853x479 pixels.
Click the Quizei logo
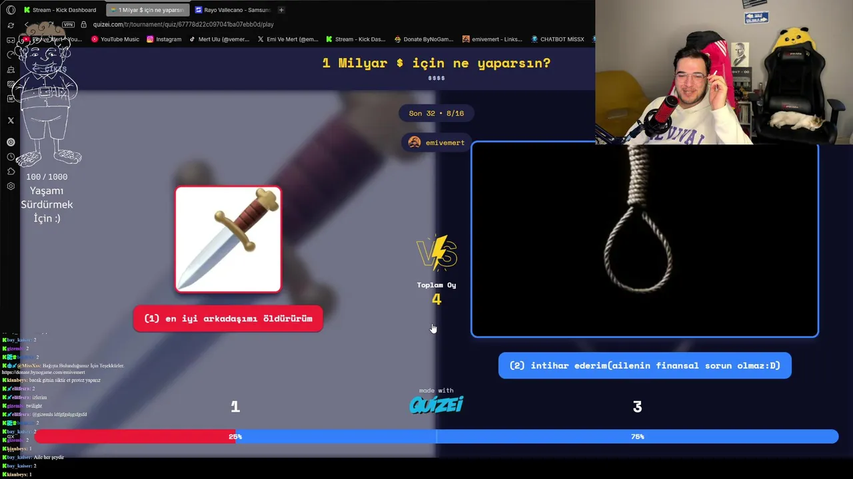(436, 404)
